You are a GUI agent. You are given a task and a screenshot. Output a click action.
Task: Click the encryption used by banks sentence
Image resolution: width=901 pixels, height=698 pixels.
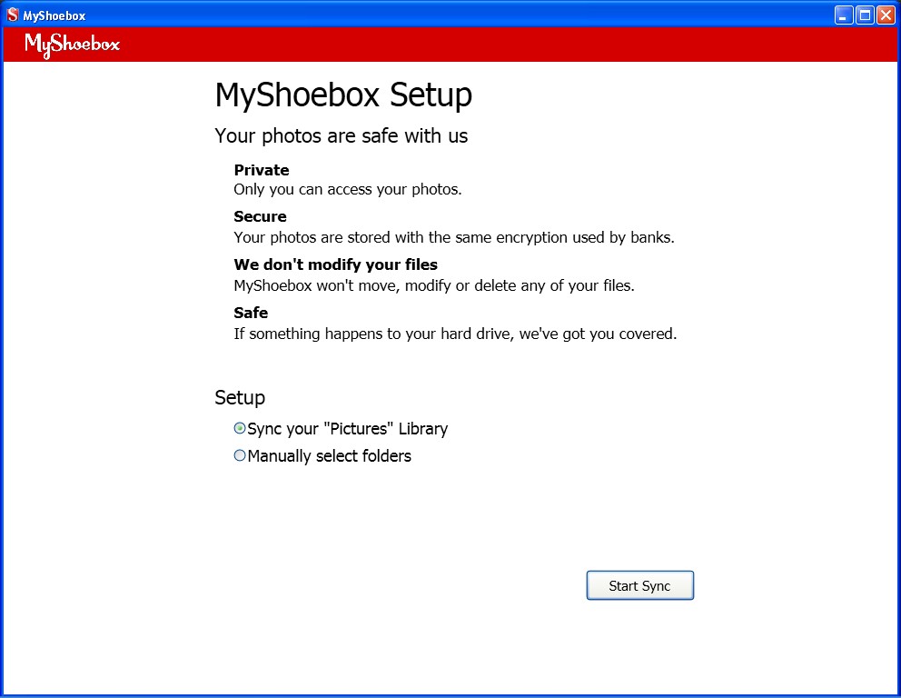[454, 237]
